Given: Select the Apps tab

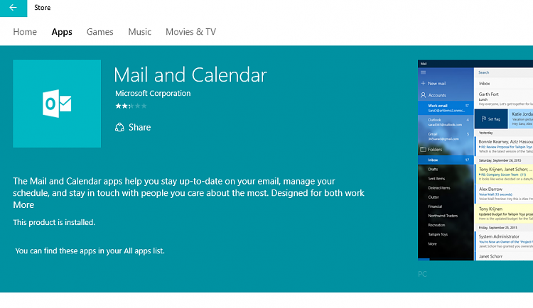Looking at the screenshot, I should [x=62, y=32].
